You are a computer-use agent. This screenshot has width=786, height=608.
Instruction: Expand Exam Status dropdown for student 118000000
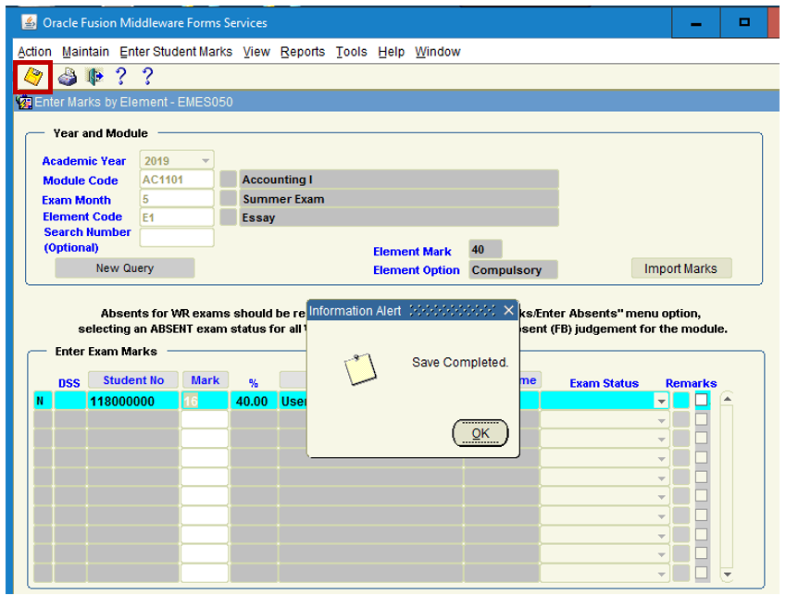pos(661,402)
